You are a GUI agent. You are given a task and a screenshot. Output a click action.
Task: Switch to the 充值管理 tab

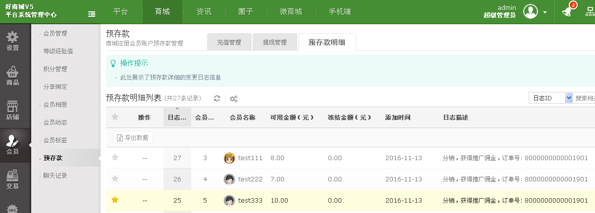pyautogui.click(x=229, y=42)
